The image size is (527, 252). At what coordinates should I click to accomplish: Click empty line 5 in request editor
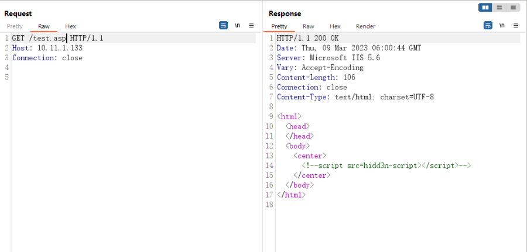point(134,77)
